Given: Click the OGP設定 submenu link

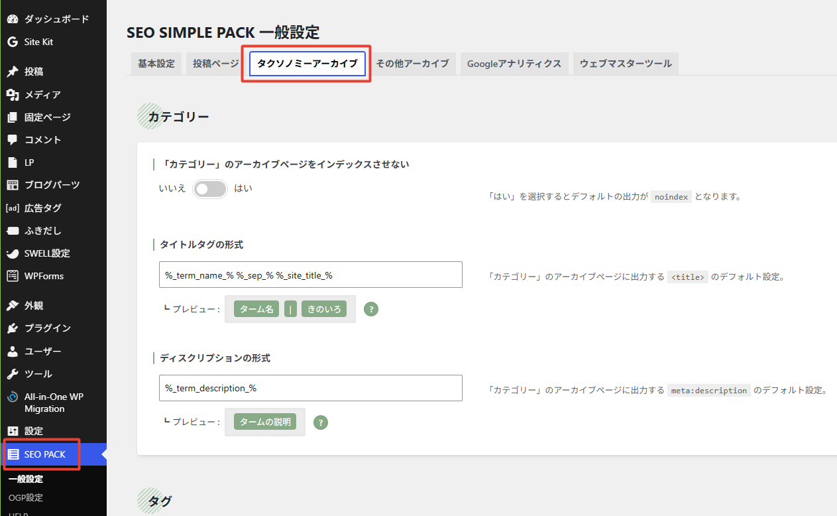Looking at the screenshot, I should pos(26,497).
